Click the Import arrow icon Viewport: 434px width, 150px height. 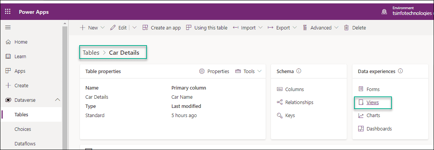point(235,28)
